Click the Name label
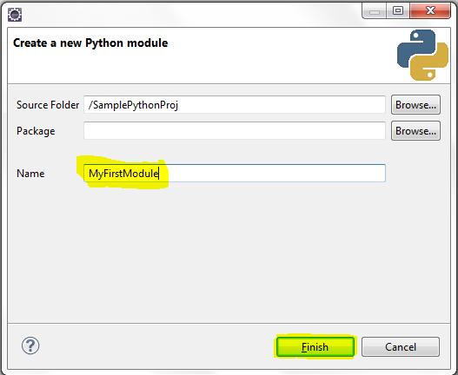The height and width of the screenshot is (375, 458). (30, 174)
